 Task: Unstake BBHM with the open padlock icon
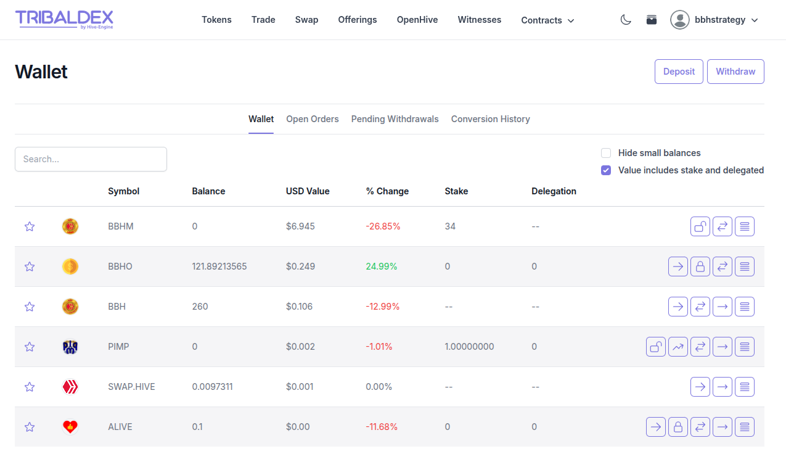[x=700, y=226]
